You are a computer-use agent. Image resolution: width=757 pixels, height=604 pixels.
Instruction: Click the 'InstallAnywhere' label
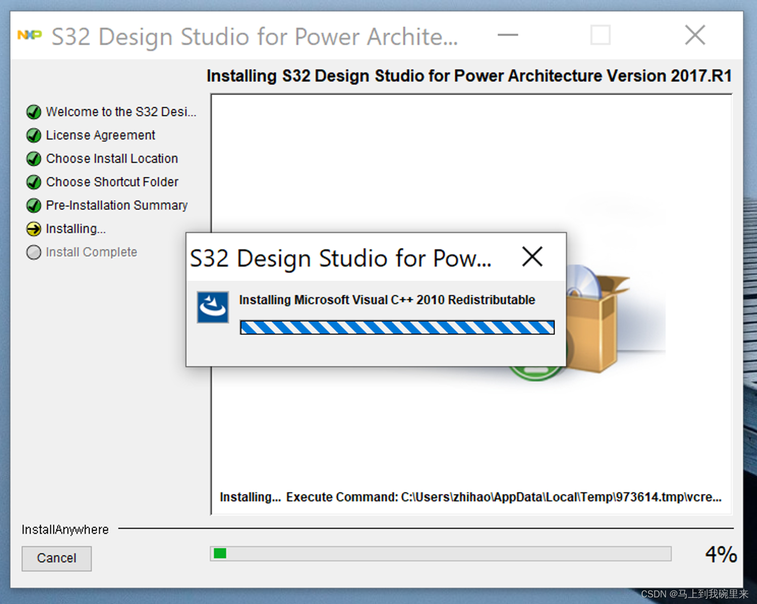[x=65, y=529]
